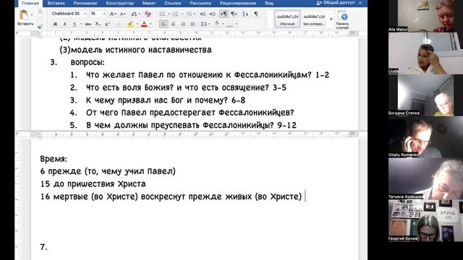
Task: Switch to the Конструктор tab
Action: coord(120,3)
